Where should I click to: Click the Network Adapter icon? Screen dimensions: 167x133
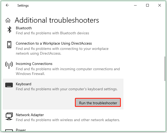[9, 116]
